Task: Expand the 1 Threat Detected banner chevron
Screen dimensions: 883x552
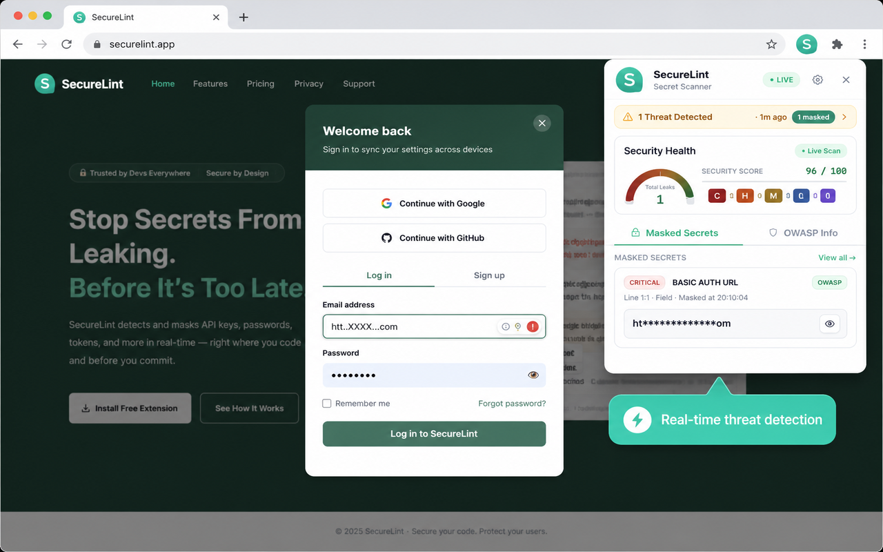Action: (844, 117)
